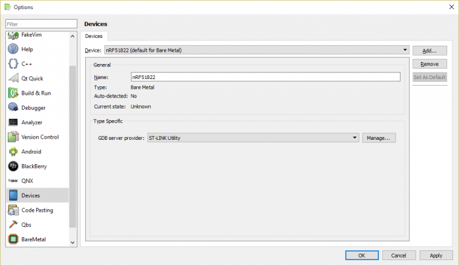This screenshot has width=459, height=266.
Task: Switch to the Devices tab
Action: pos(94,36)
